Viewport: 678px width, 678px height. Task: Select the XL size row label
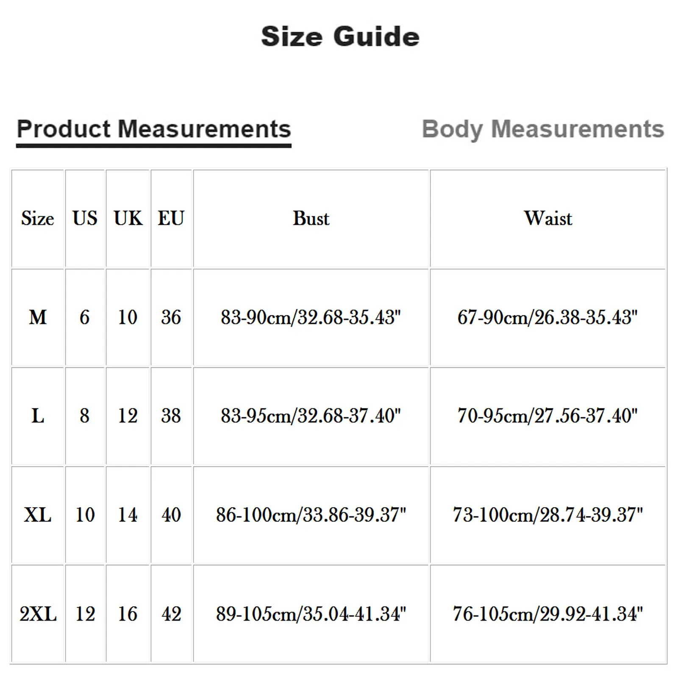click(38, 515)
